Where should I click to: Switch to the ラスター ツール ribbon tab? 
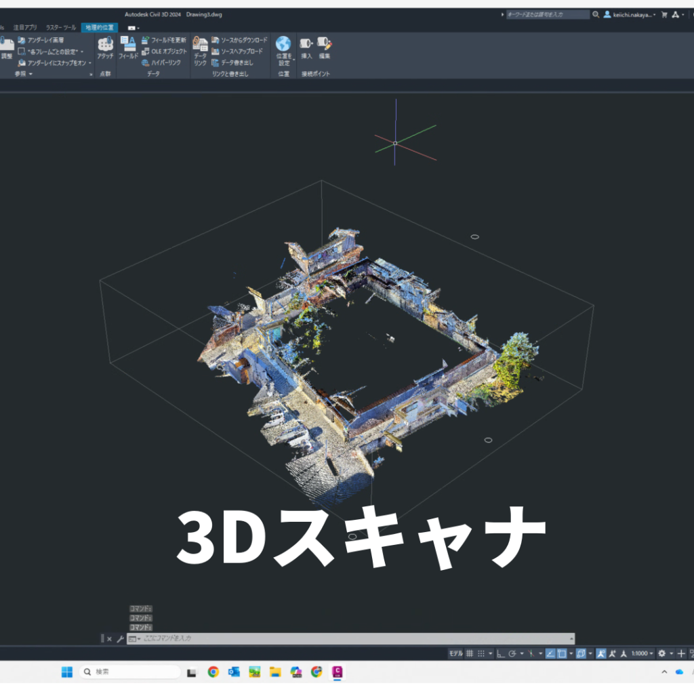point(60,28)
